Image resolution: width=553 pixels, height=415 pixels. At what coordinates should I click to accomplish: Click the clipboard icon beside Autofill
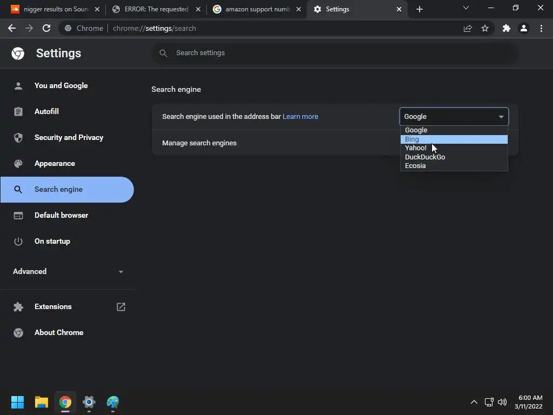(x=18, y=111)
